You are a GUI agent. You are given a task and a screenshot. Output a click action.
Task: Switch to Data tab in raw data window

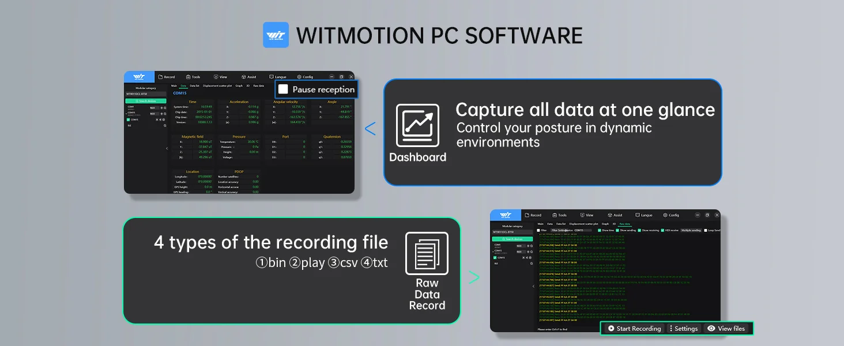(549, 224)
